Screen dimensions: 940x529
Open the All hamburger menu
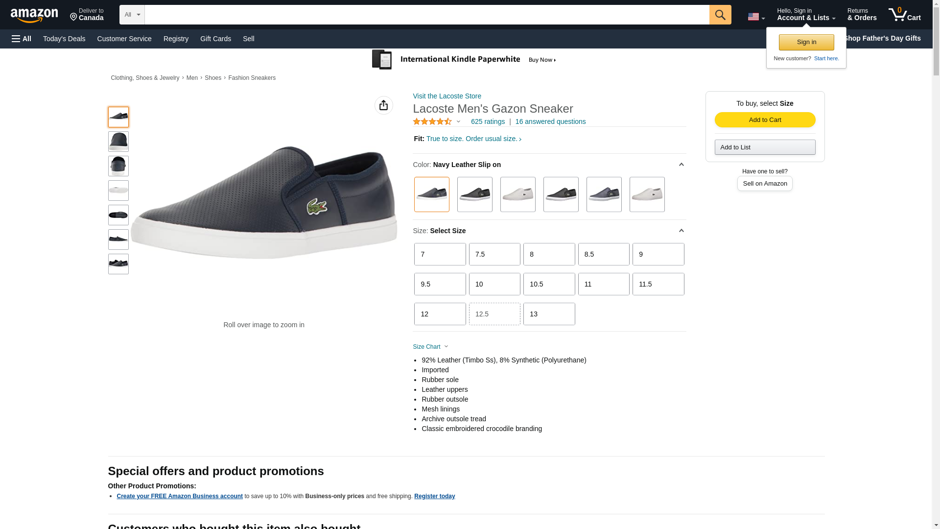(22, 39)
